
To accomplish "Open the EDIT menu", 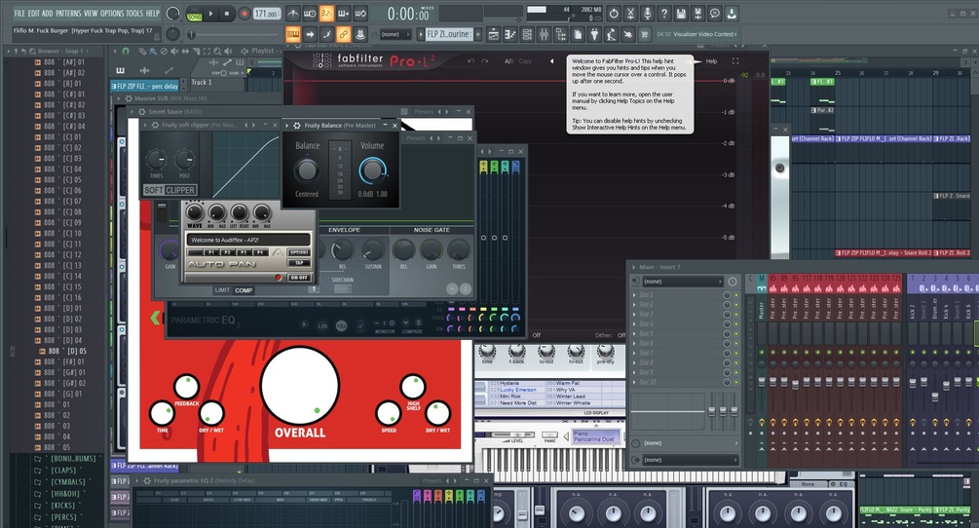I will coord(34,13).
